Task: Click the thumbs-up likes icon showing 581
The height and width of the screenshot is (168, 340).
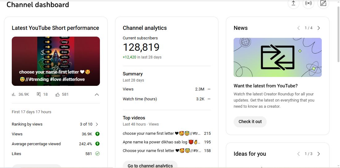Action: 58,94
